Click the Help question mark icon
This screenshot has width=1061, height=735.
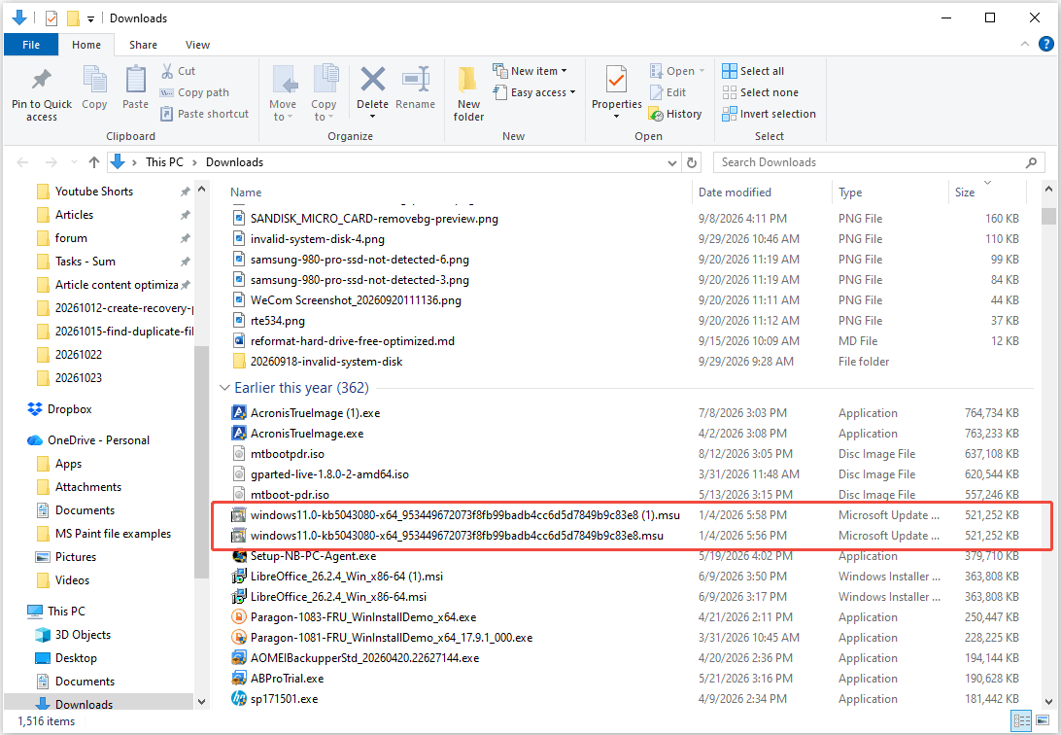pos(1045,45)
